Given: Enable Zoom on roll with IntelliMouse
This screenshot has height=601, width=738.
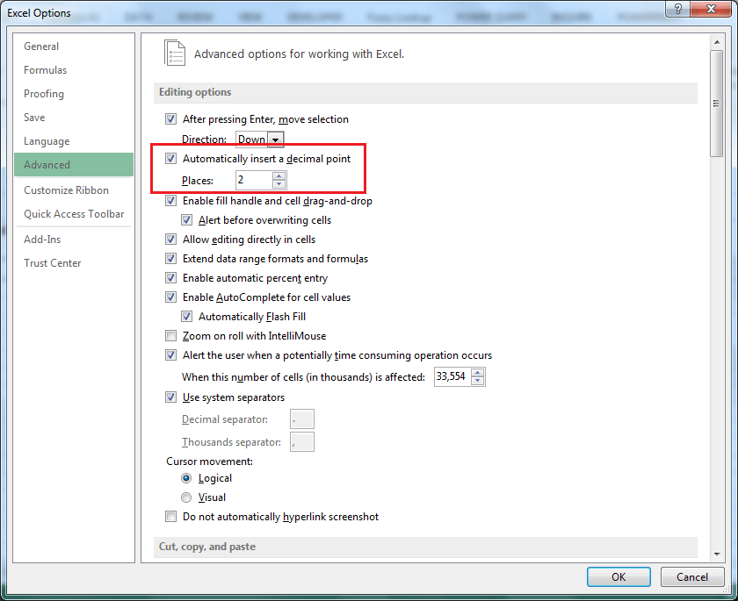Looking at the screenshot, I should (170, 335).
